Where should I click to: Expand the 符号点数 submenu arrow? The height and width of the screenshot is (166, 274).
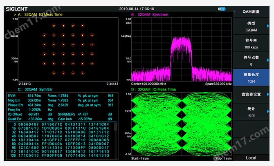(x=268, y=60)
